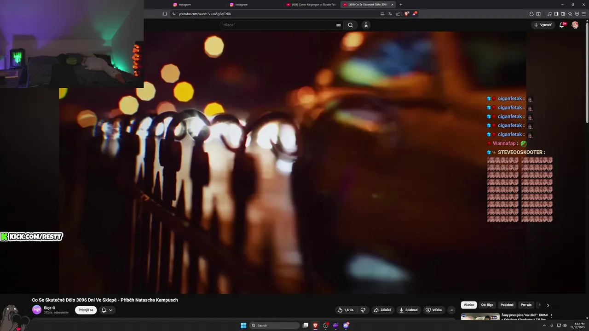Screen dimensions: 589x331
Task: Click the Windows taskbar Search box
Action: 274,325
